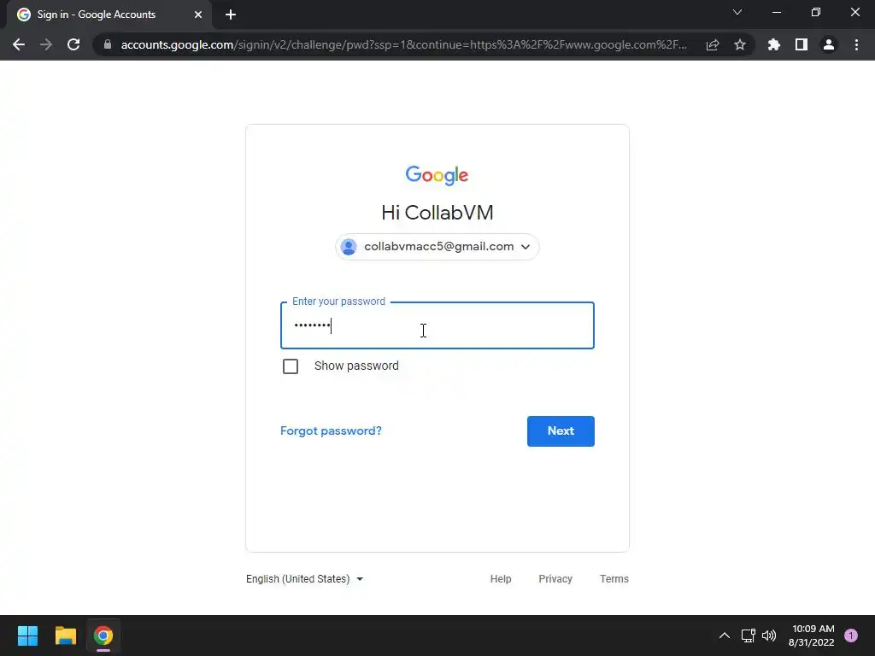Image resolution: width=875 pixels, height=656 pixels.
Task: Show hidden system tray icons
Action: [725, 635]
